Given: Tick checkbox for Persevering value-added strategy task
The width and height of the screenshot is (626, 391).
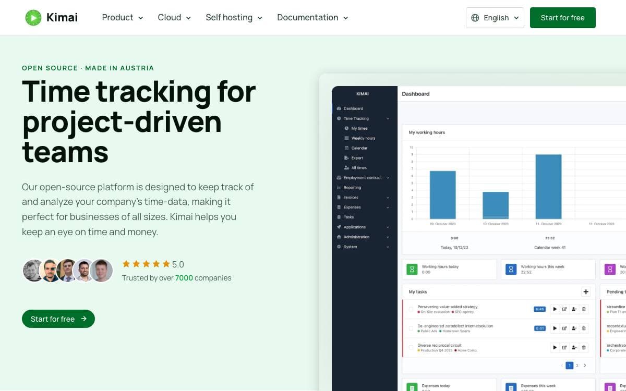Looking at the screenshot, I should click(x=411, y=309).
